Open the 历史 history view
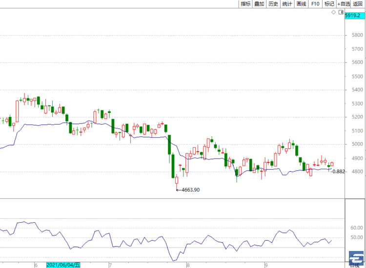Screen dimensions: 366x268 tap(273, 4)
